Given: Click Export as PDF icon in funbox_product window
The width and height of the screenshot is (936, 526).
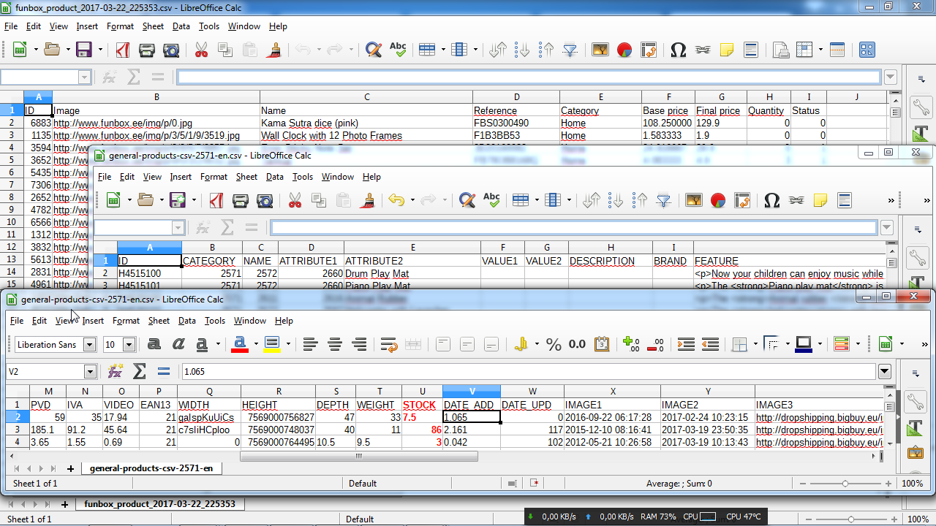Looking at the screenshot, I should pyautogui.click(x=123, y=50).
